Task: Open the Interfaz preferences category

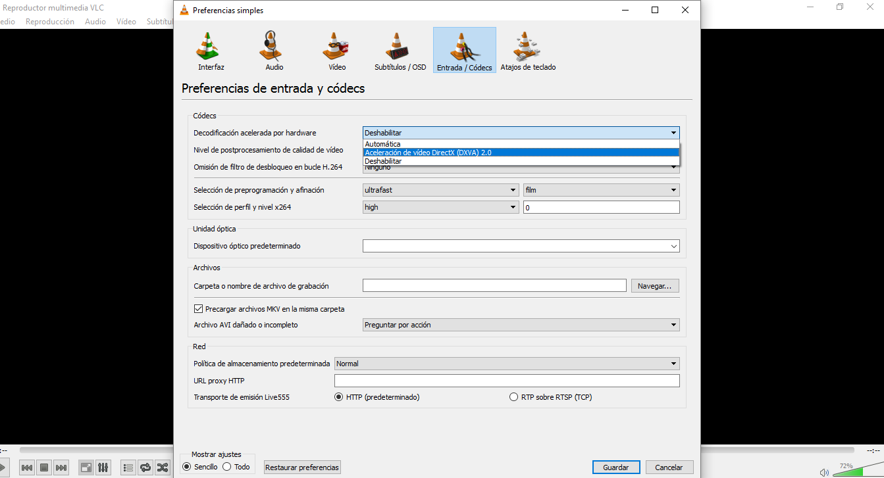Action: click(211, 51)
